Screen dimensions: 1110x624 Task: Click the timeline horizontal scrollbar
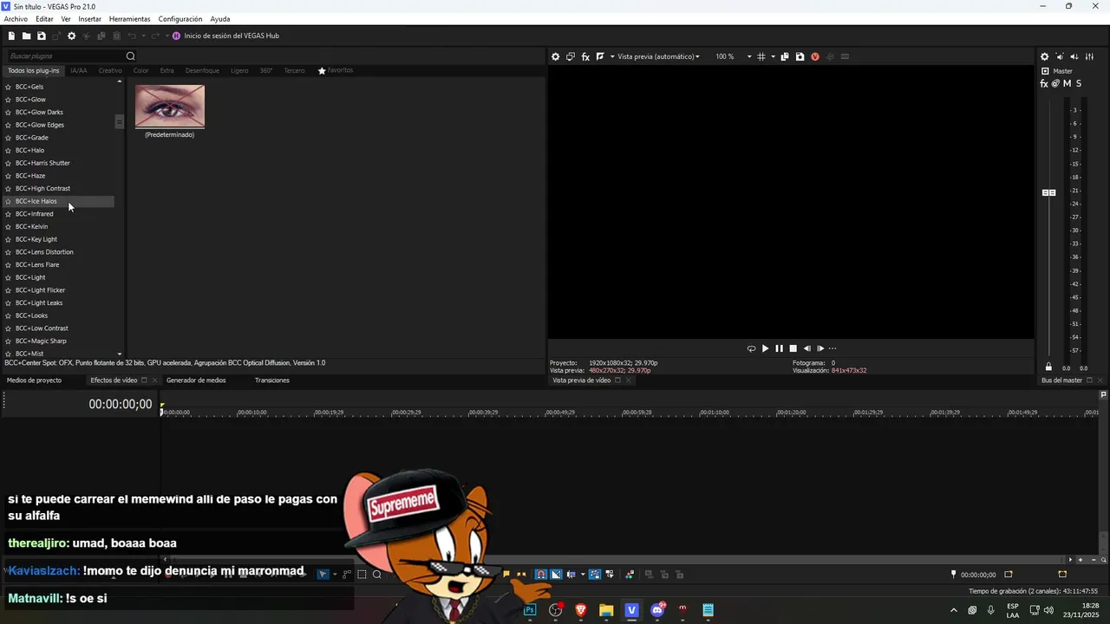(616, 560)
